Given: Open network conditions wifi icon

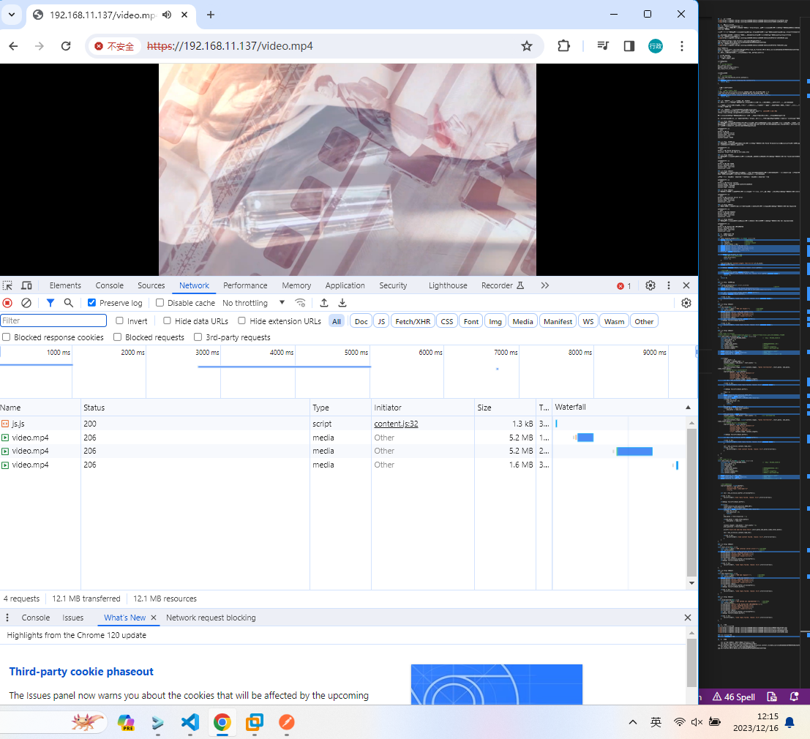Looking at the screenshot, I should 300,303.
